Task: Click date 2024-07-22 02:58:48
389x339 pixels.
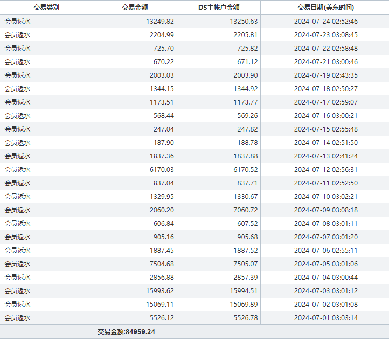Action: point(326,48)
